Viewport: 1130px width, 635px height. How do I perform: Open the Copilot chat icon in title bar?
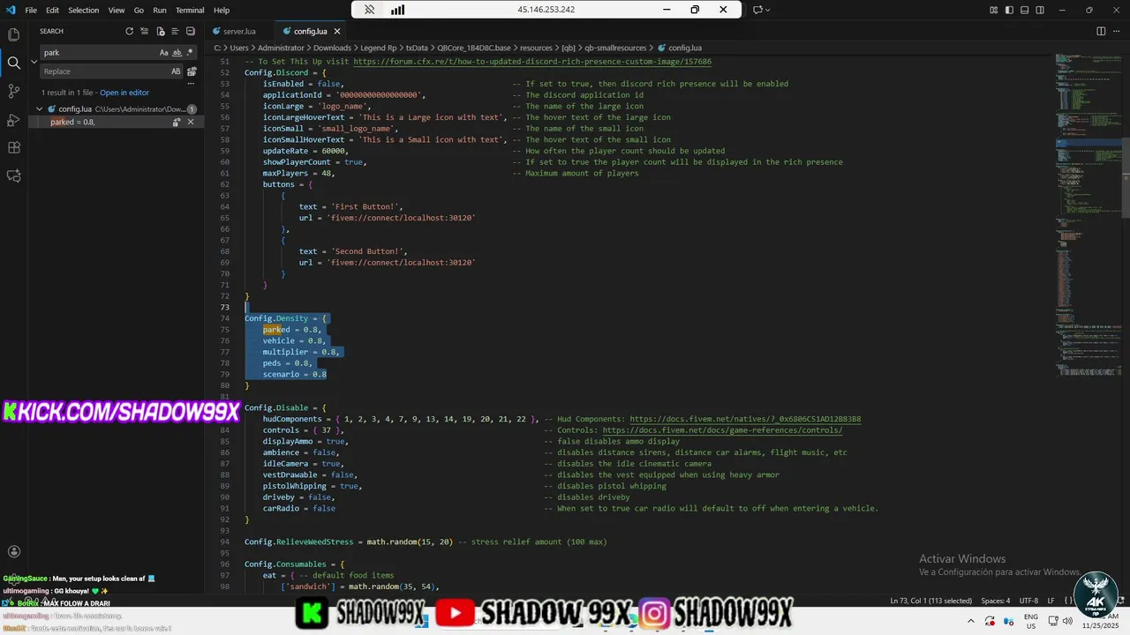[x=757, y=10]
